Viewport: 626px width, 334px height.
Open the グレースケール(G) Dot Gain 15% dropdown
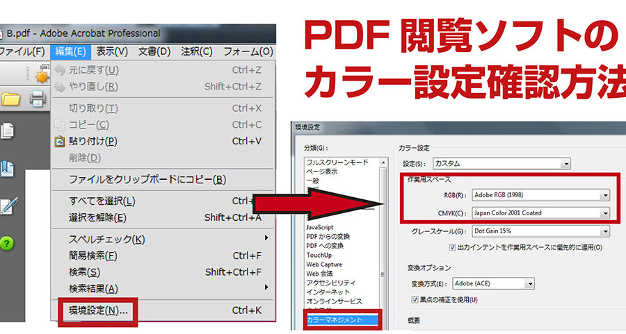coord(540,231)
